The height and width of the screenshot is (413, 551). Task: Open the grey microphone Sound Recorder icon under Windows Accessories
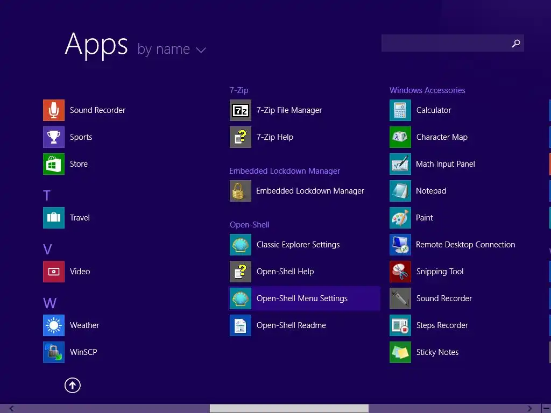400,298
